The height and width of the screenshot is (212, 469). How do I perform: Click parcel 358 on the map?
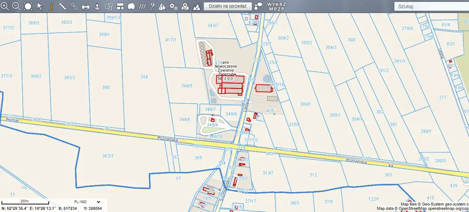(x=144, y=77)
